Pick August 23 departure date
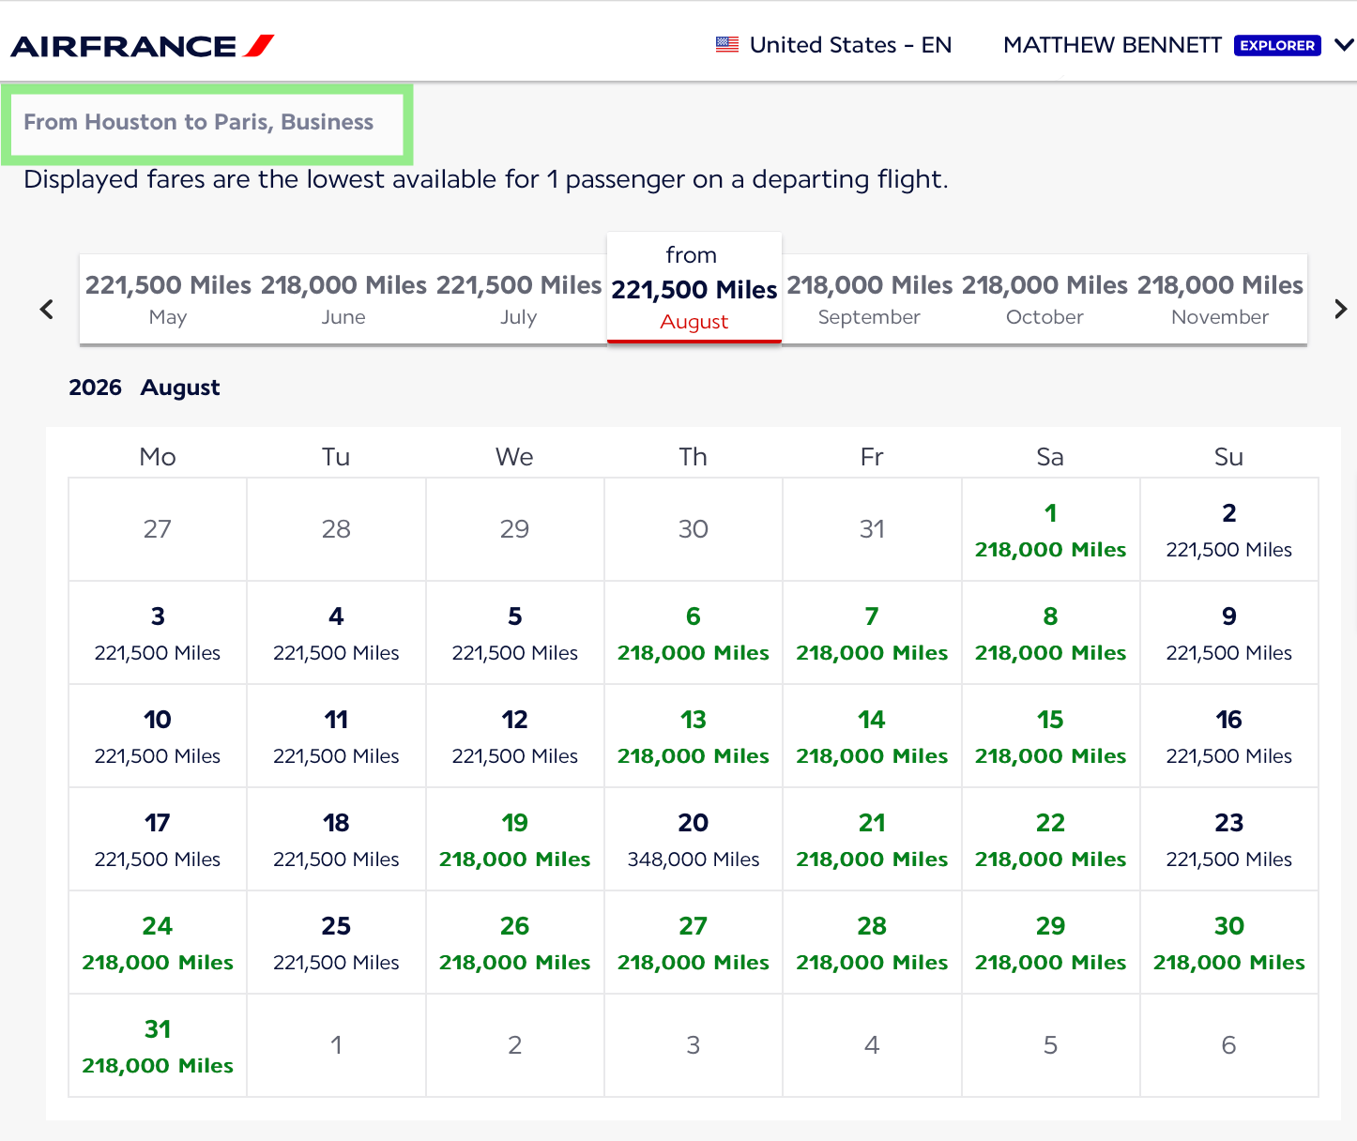 coord(1229,839)
